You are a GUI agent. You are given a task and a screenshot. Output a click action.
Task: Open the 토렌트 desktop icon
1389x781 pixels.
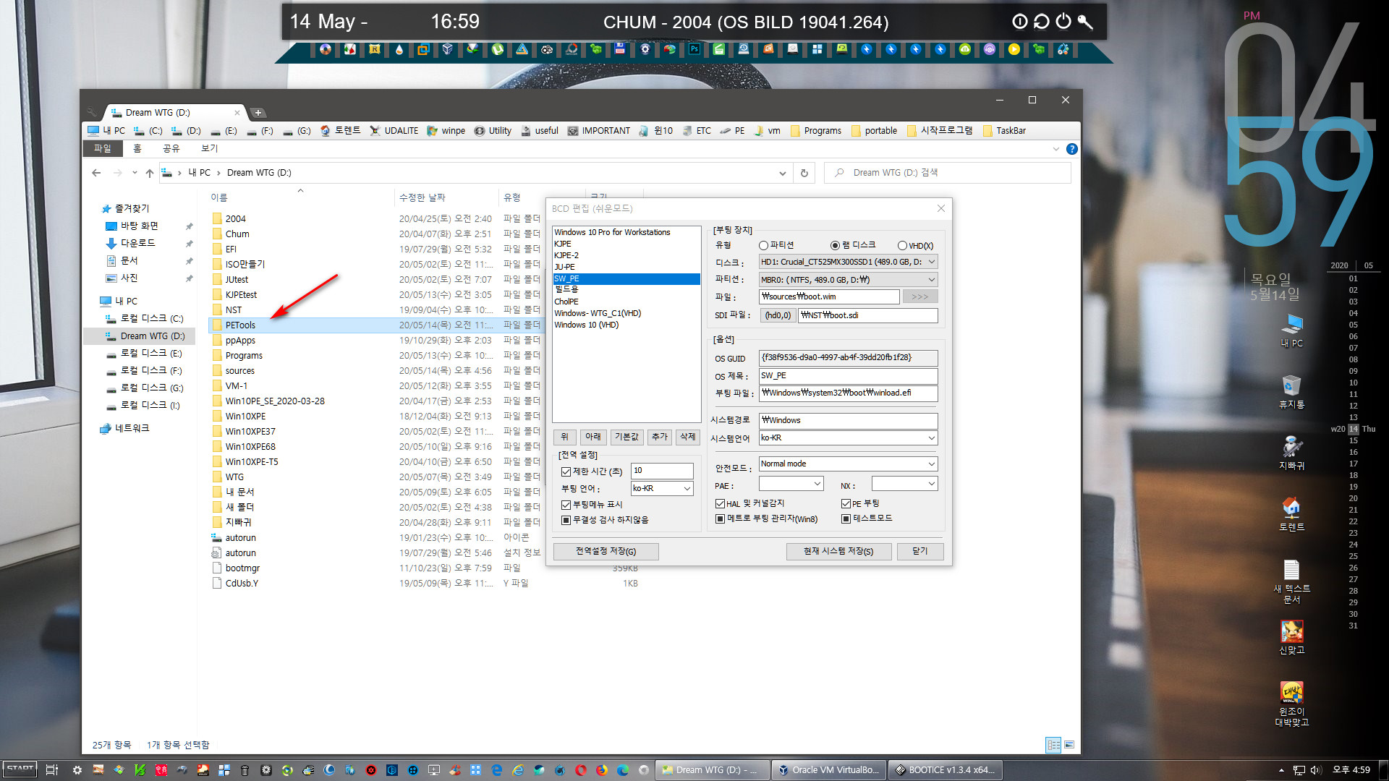coord(1291,514)
